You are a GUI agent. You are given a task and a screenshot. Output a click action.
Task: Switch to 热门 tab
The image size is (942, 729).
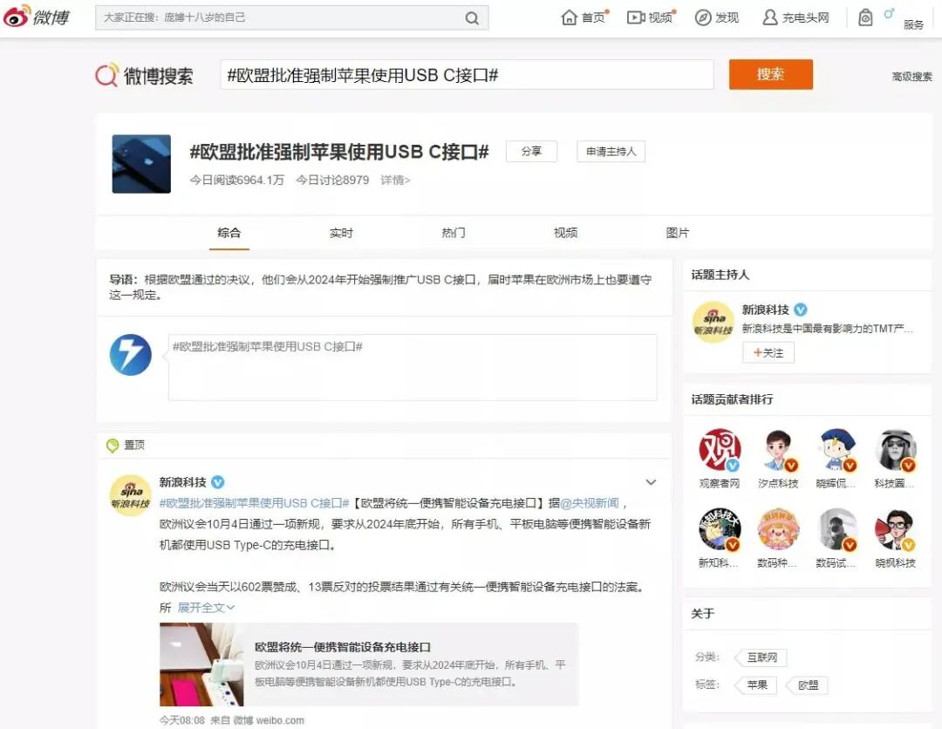(454, 233)
